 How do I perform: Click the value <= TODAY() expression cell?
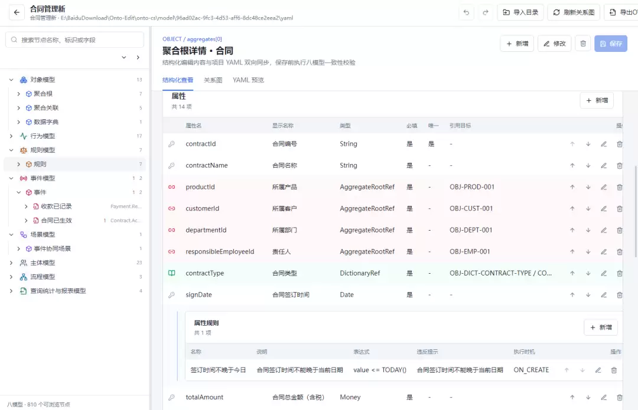pyautogui.click(x=380, y=370)
